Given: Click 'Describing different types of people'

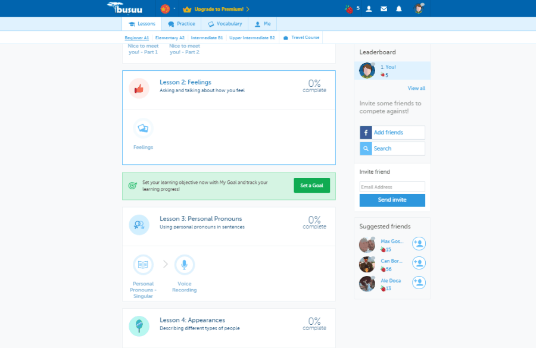Looking at the screenshot, I should tap(200, 328).
